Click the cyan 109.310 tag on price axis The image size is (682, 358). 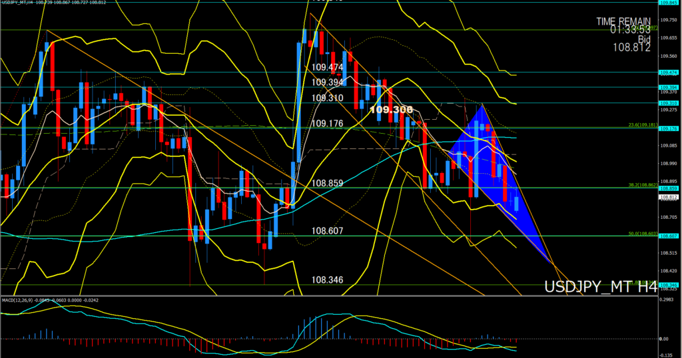click(x=669, y=103)
